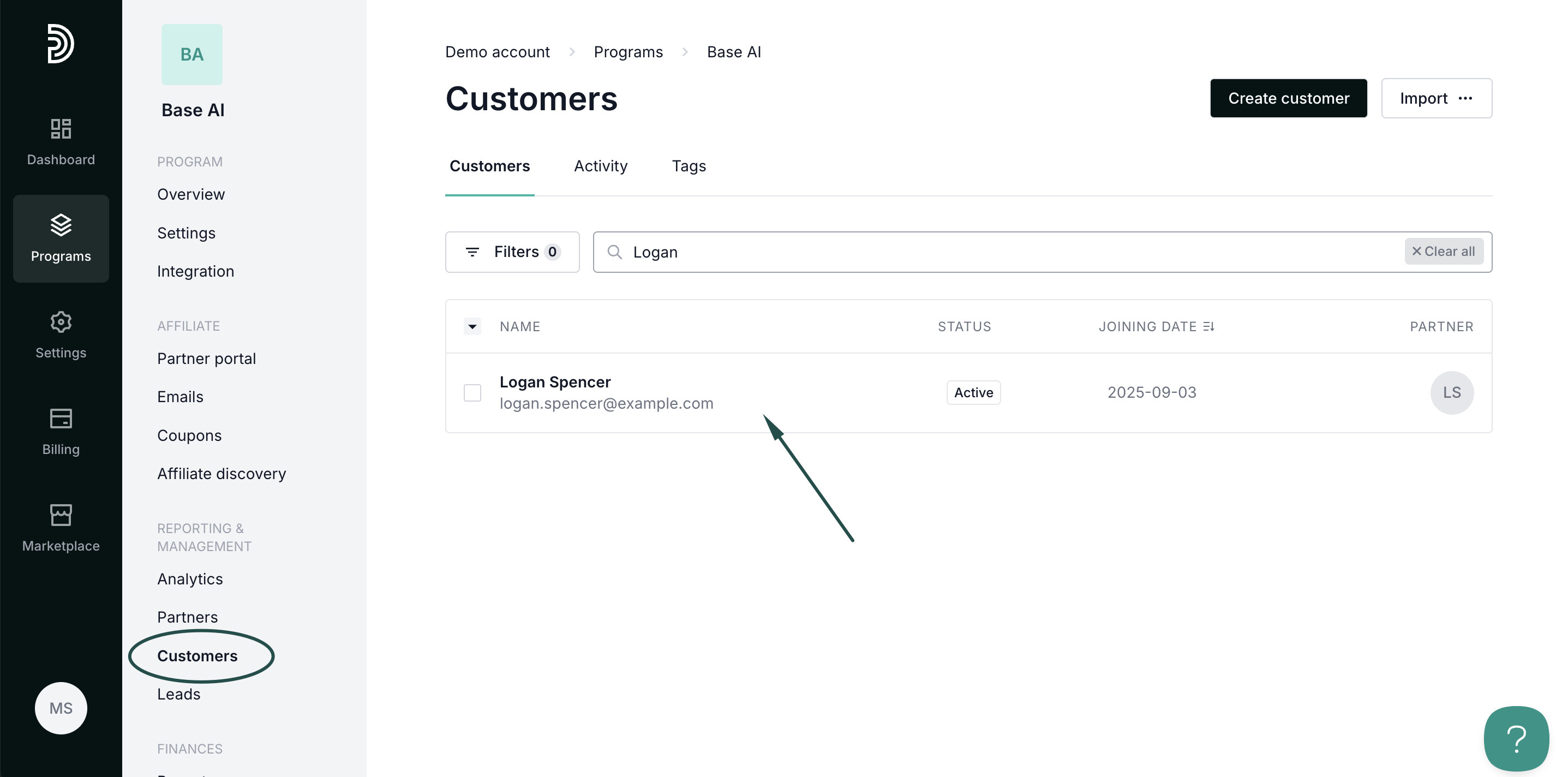Tick the Logan Spencer row checkbox
This screenshot has height=777, width=1568.
[472, 393]
